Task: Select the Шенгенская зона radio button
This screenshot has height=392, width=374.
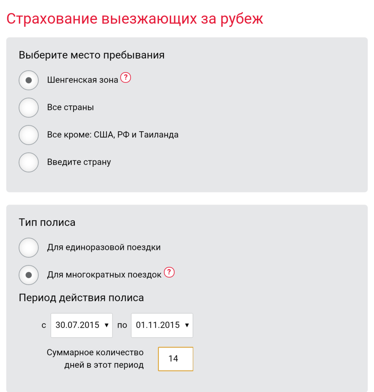Action: (x=28, y=80)
